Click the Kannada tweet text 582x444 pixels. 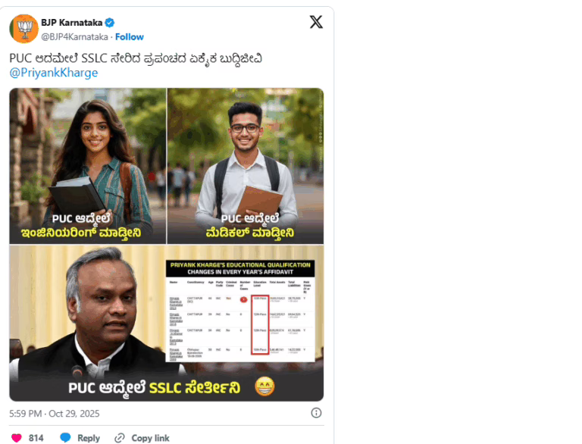pyautogui.click(x=136, y=58)
